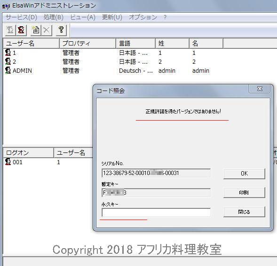The image size is (277, 266).
Task: Sort by ユーザー名 column in upper list
Action: click(x=31, y=43)
